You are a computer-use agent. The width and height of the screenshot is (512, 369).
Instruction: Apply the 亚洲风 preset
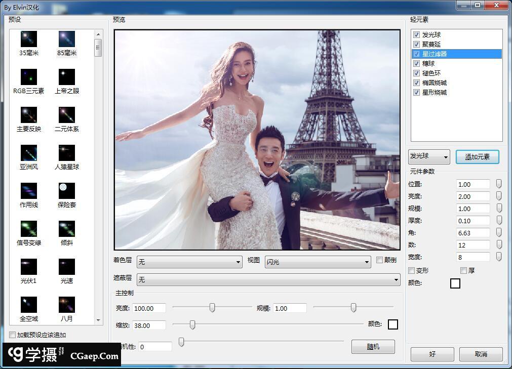pyautogui.click(x=29, y=153)
